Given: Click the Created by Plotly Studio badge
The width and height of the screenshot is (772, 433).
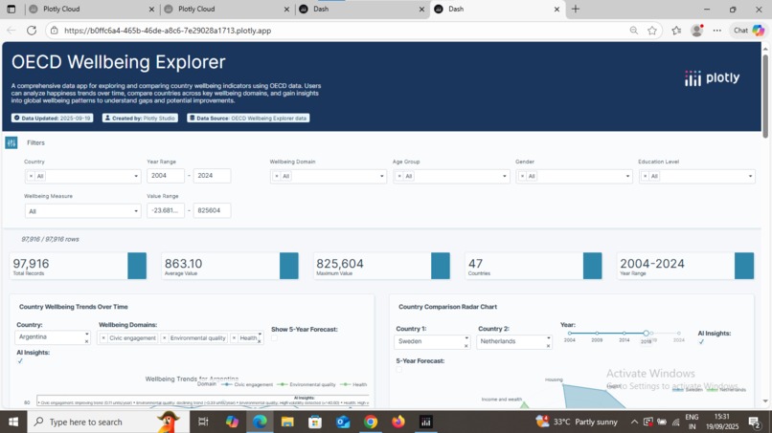Looking at the screenshot, I should click(140, 118).
